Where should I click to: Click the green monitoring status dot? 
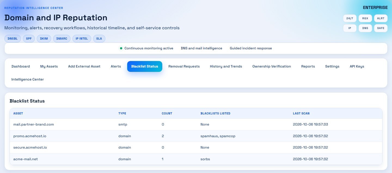point(121,48)
